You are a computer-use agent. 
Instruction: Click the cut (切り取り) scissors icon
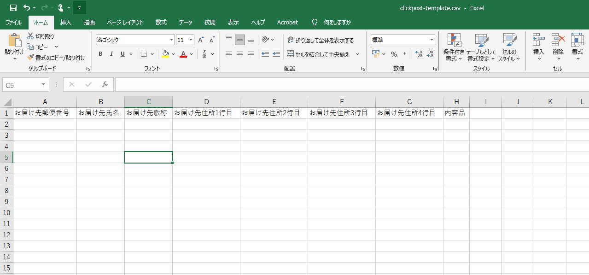30,36
